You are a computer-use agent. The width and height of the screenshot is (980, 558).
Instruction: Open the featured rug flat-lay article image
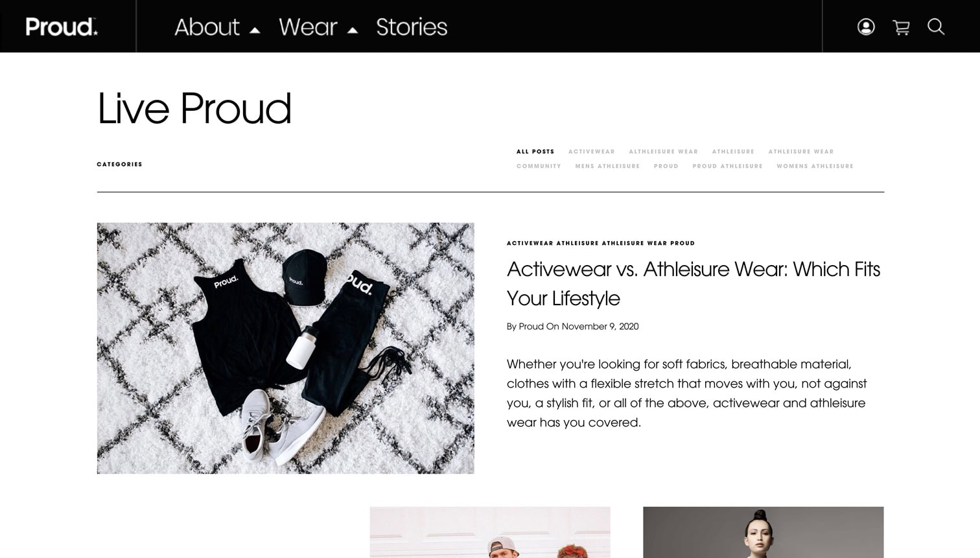click(286, 348)
